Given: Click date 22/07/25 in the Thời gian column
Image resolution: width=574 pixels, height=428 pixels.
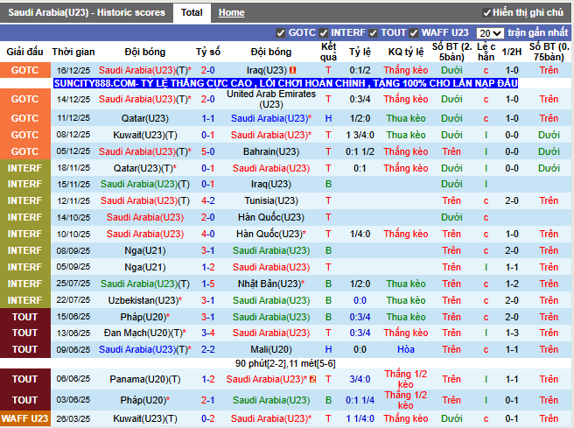Looking at the screenshot, I should click(x=73, y=300).
